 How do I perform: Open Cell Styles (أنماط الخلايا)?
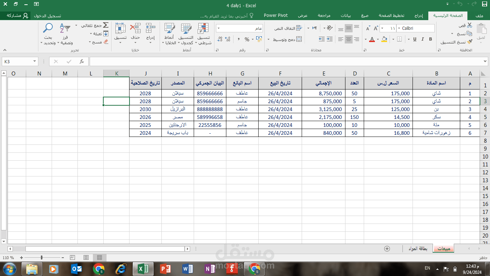pyautogui.click(x=169, y=34)
